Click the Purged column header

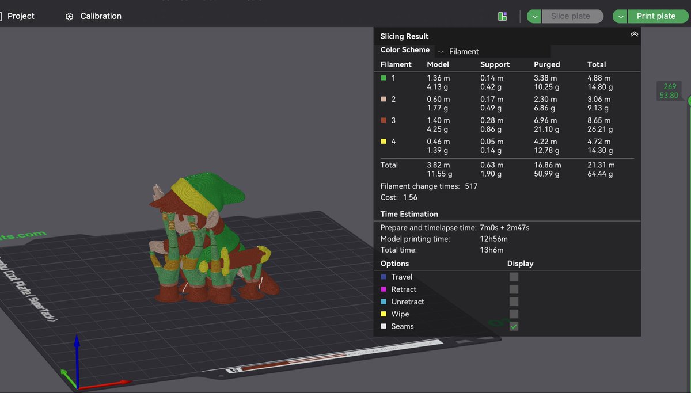coord(547,64)
